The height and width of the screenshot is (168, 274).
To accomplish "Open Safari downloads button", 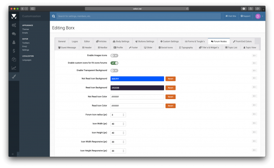I will pos(244,8).
